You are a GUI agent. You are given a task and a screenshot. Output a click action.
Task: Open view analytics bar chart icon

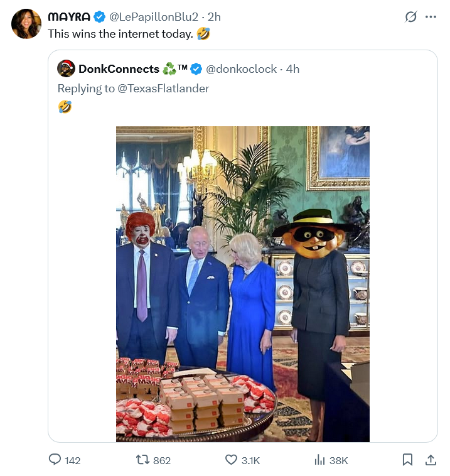pyautogui.click(x=319, y=460)
